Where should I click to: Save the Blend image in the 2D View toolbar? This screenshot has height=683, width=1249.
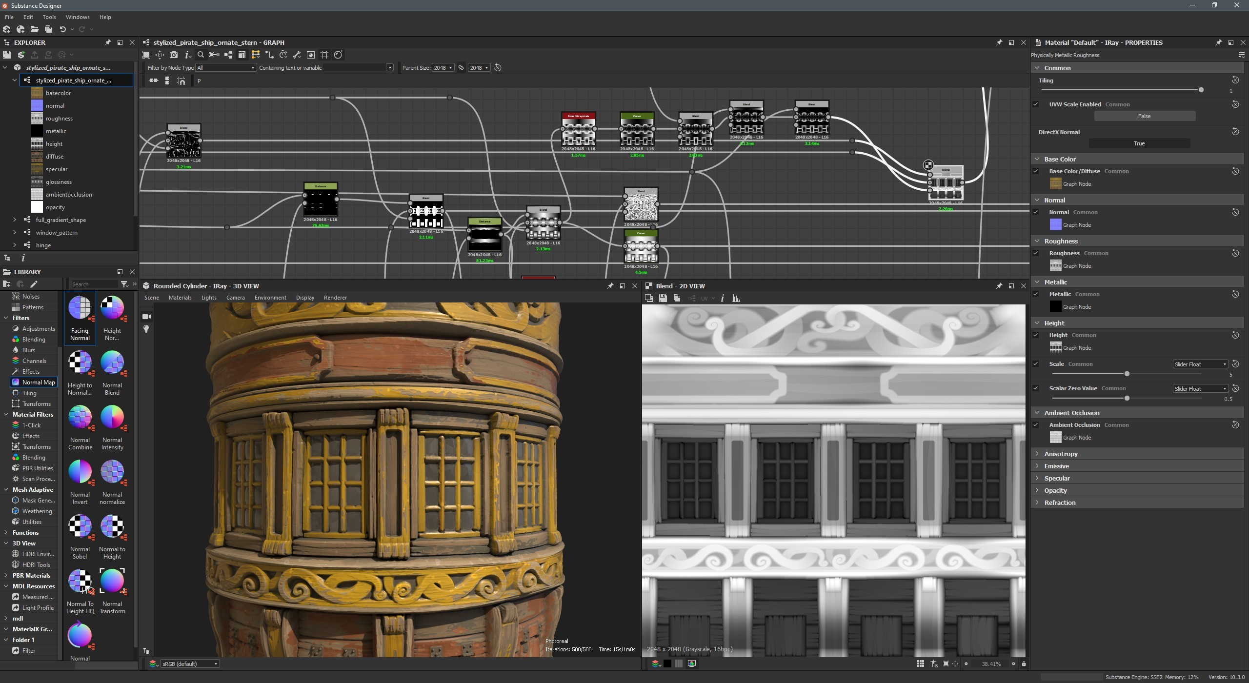pyautogui.click(x=663, y=298)
